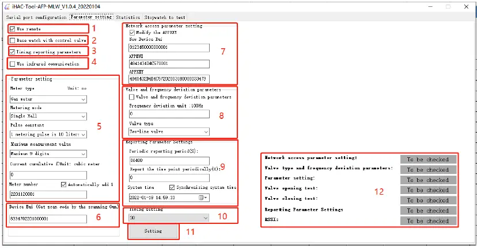Minimize the iHAC-Tool window

point(430,6)
